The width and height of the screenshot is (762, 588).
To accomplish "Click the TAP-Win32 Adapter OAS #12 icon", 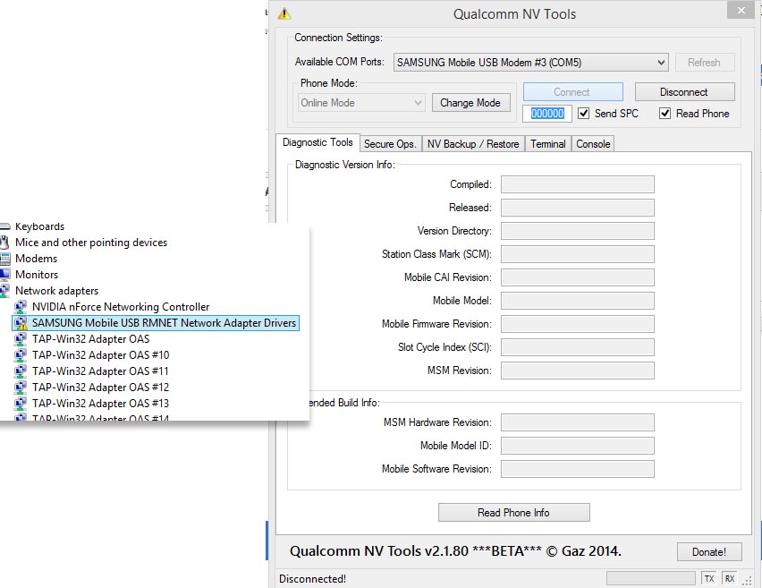I will point(21,387).
